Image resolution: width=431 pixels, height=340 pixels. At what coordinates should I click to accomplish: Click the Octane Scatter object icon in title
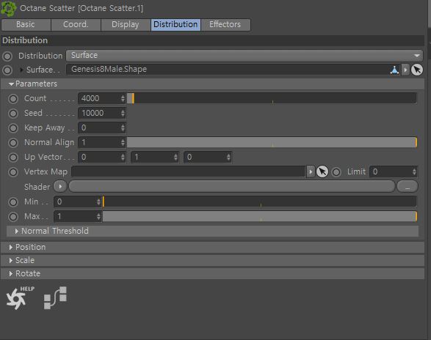8,8
